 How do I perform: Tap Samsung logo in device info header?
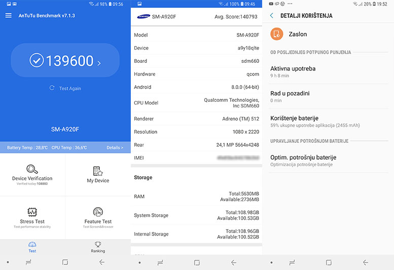click(144, 17)
